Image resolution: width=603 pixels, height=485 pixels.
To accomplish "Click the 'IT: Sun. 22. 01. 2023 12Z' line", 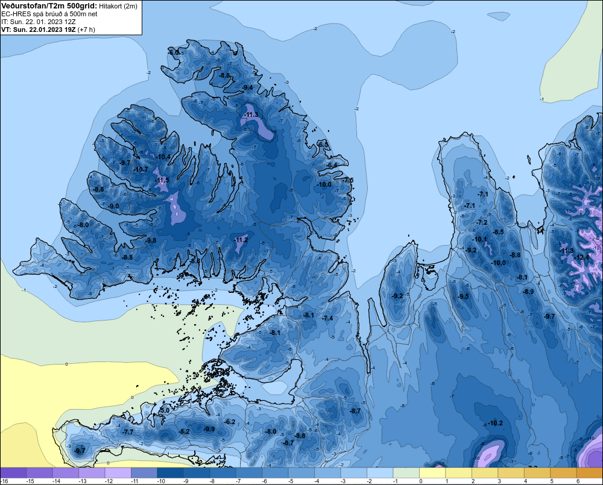I will pos(38,22).
